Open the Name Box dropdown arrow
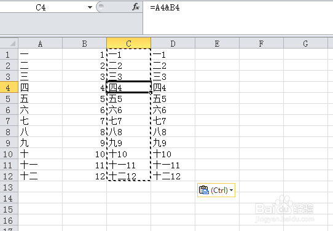This screenshot has height=231, width=333. point(90,7)
